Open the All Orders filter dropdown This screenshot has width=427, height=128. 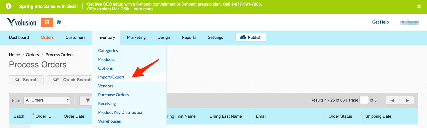(47, 100)
